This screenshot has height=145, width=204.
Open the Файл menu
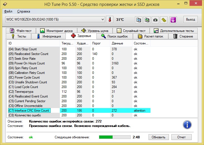pyautogui.click(x=8, y=11)
